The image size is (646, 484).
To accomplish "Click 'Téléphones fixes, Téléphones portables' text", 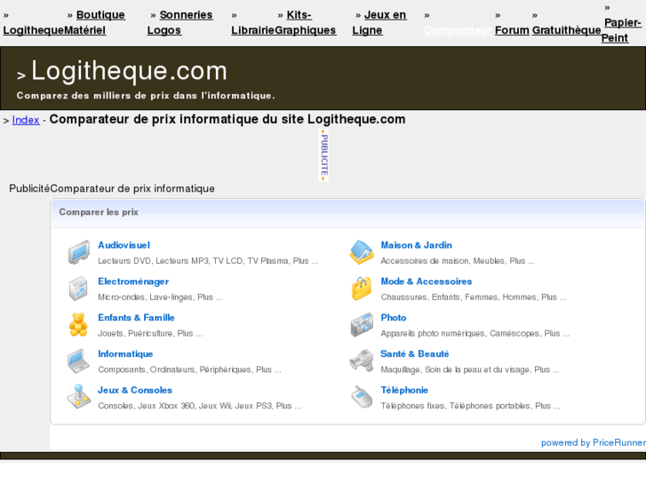I will tap(455, 406).
